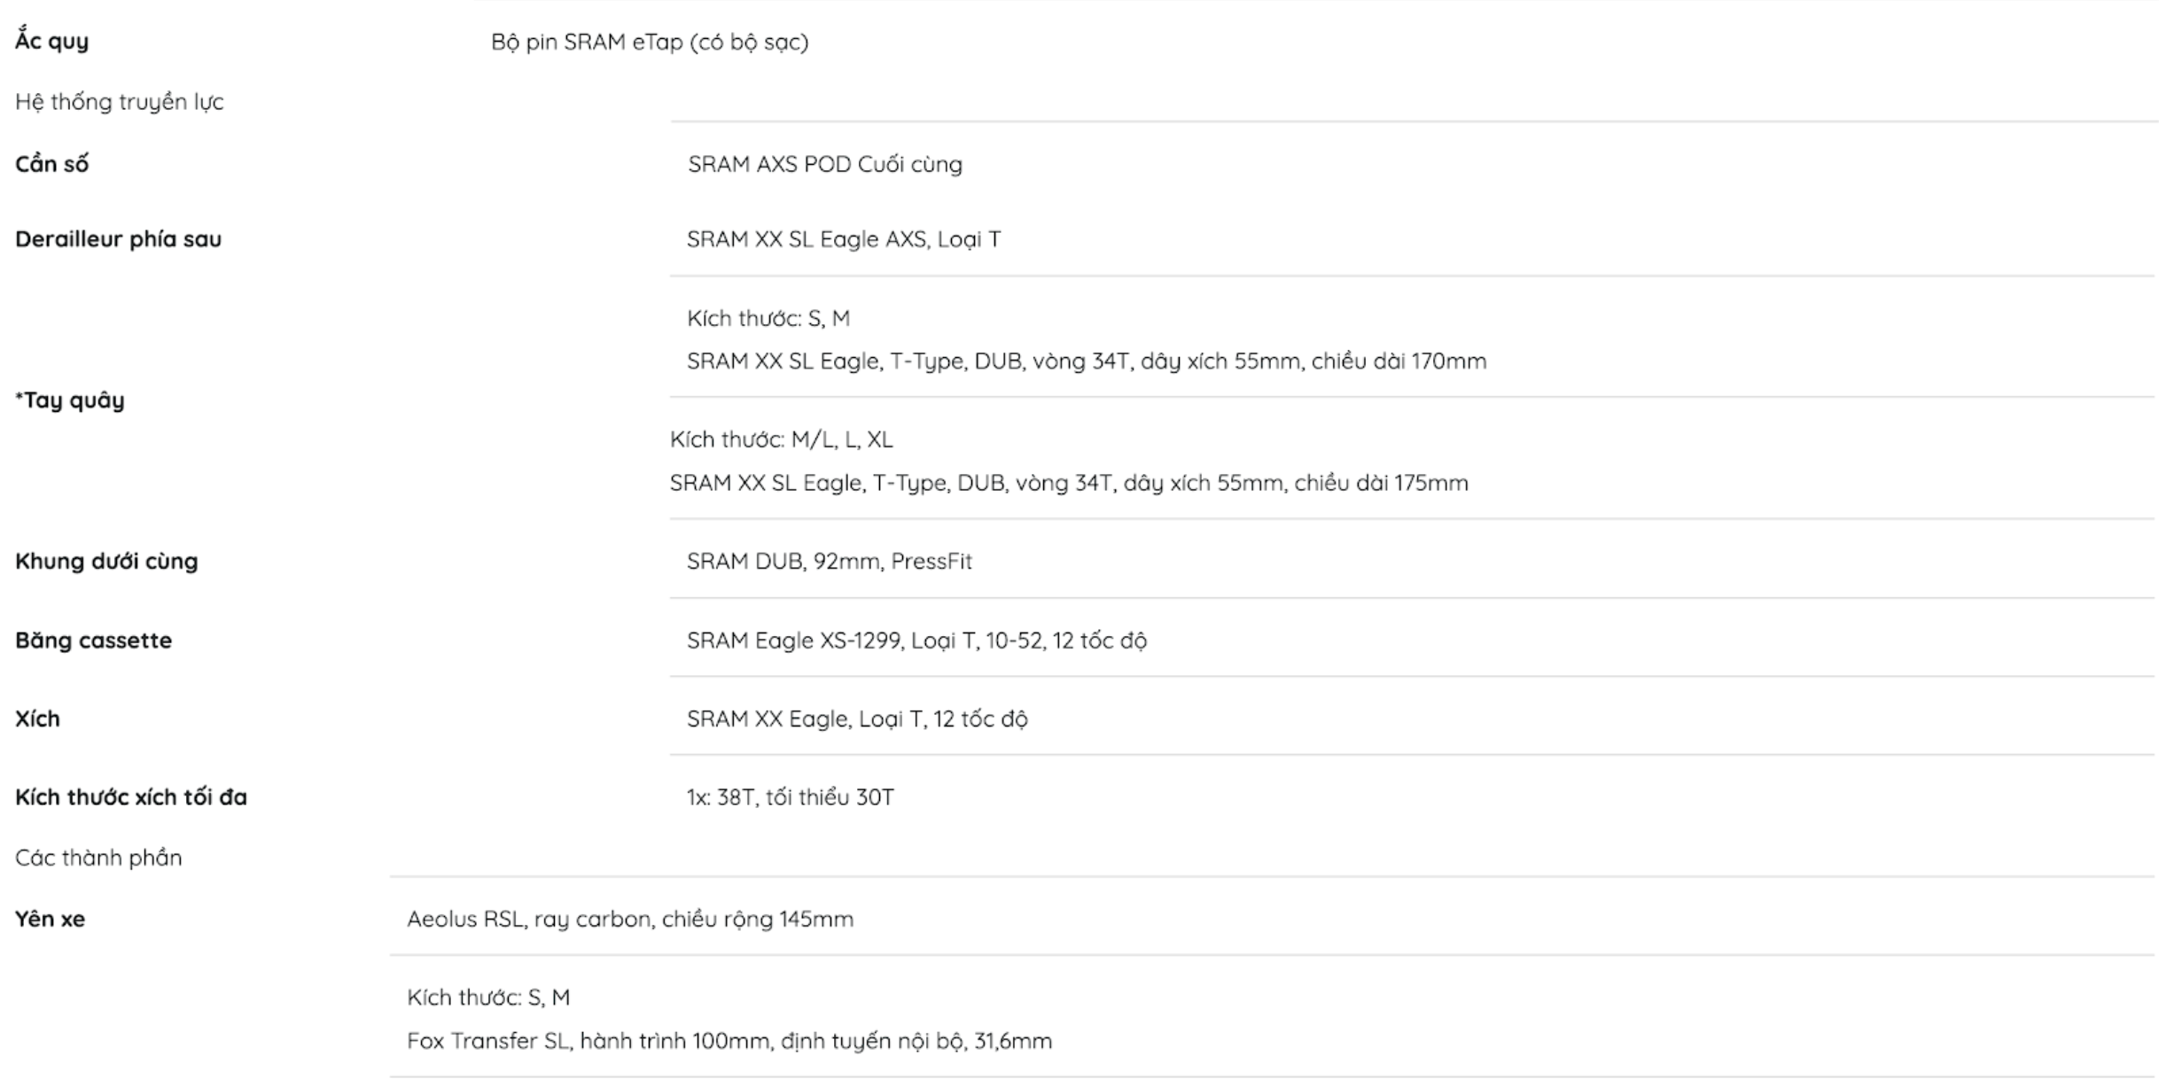
Task: Select the 170mm crank length description
Action: coord(1086,361)
